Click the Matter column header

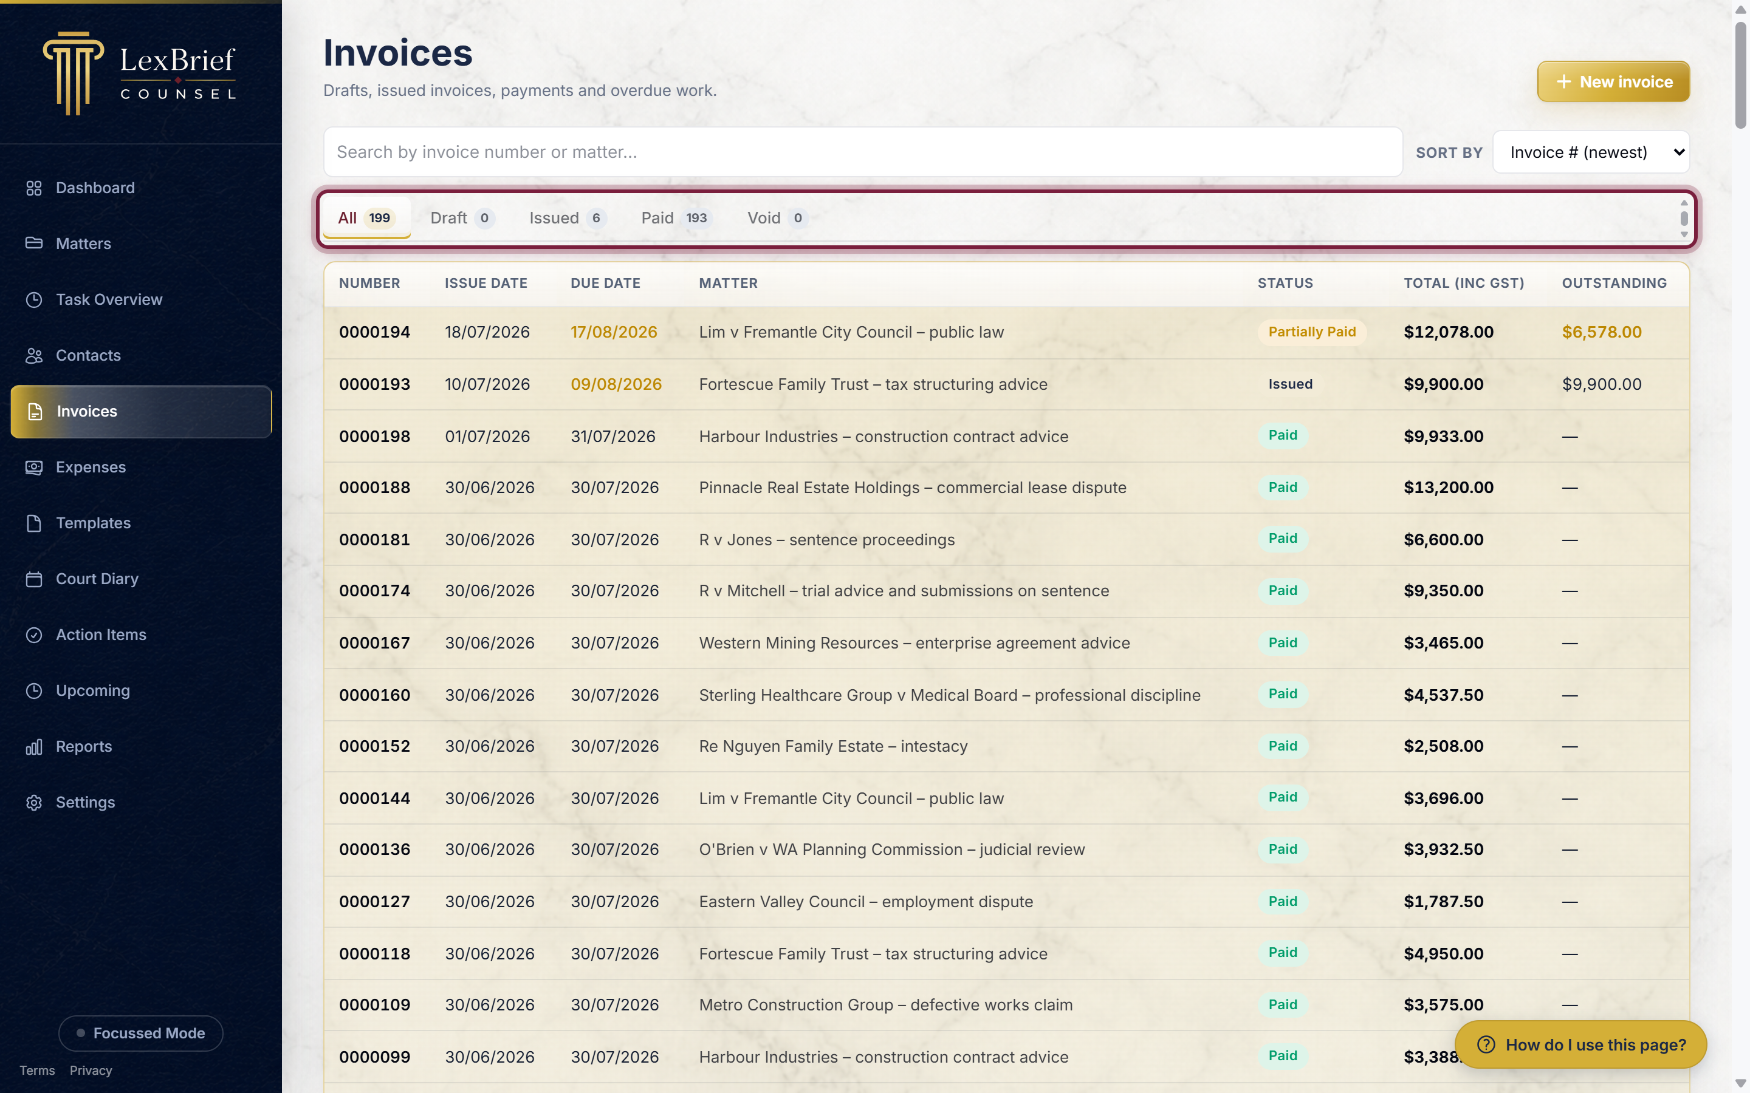(x=728, y=284)
